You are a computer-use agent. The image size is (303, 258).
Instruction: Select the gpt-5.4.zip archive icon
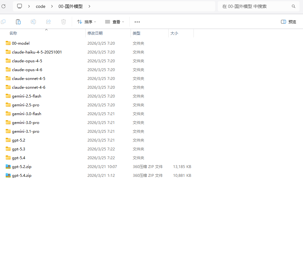pyautogui.click(x=8, y=175)
